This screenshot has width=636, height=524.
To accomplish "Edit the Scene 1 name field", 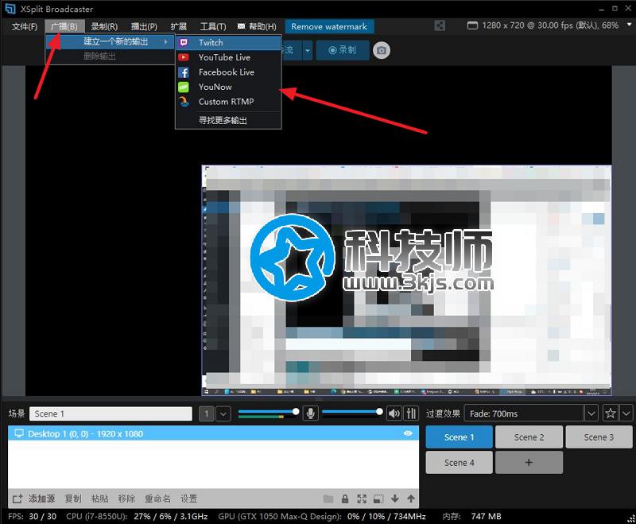I will point(111,413).
